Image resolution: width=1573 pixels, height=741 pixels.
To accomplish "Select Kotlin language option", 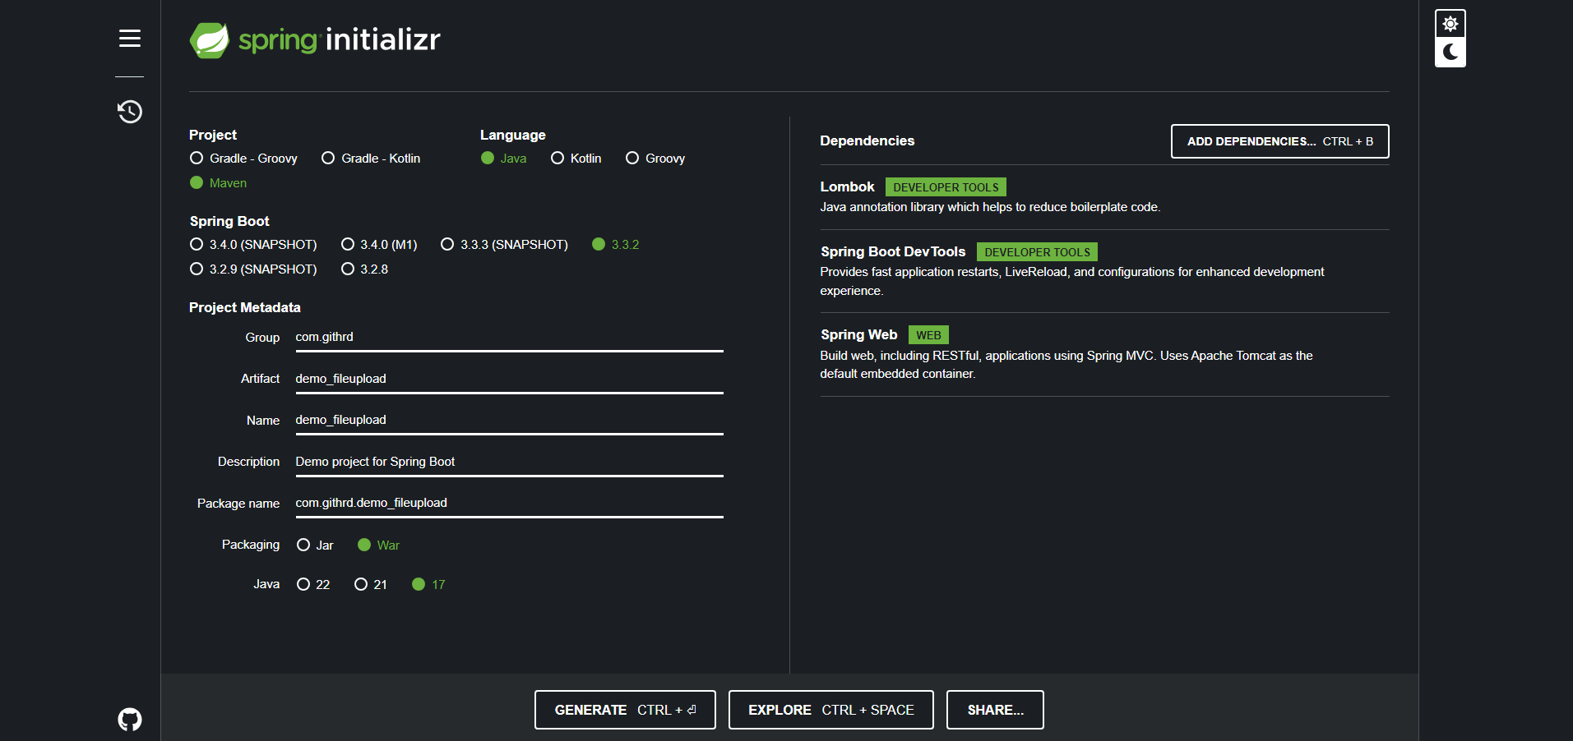I will 576,158.
